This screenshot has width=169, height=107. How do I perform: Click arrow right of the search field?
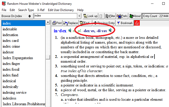pos(79,16)
